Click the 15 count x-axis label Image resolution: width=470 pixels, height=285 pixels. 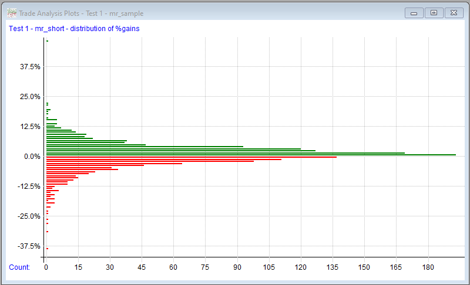78,267
